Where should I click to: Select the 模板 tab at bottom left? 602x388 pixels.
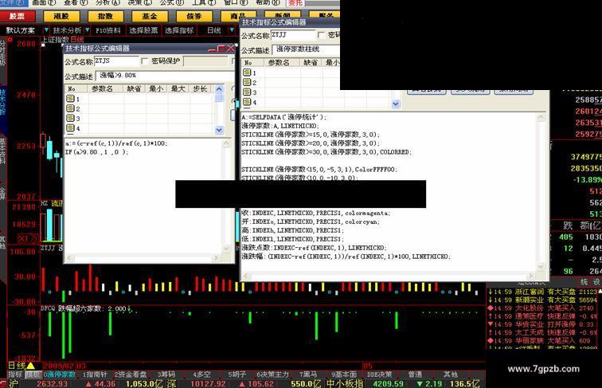[33, 374]
